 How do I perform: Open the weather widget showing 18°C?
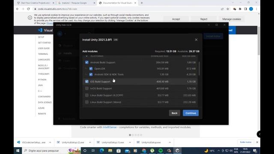tap(209, 151)
